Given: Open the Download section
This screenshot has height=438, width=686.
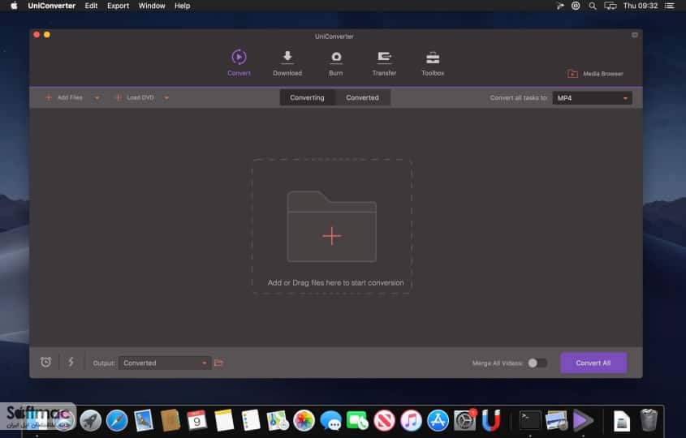Looking at the screenshot, I should (x=287, y=63).
